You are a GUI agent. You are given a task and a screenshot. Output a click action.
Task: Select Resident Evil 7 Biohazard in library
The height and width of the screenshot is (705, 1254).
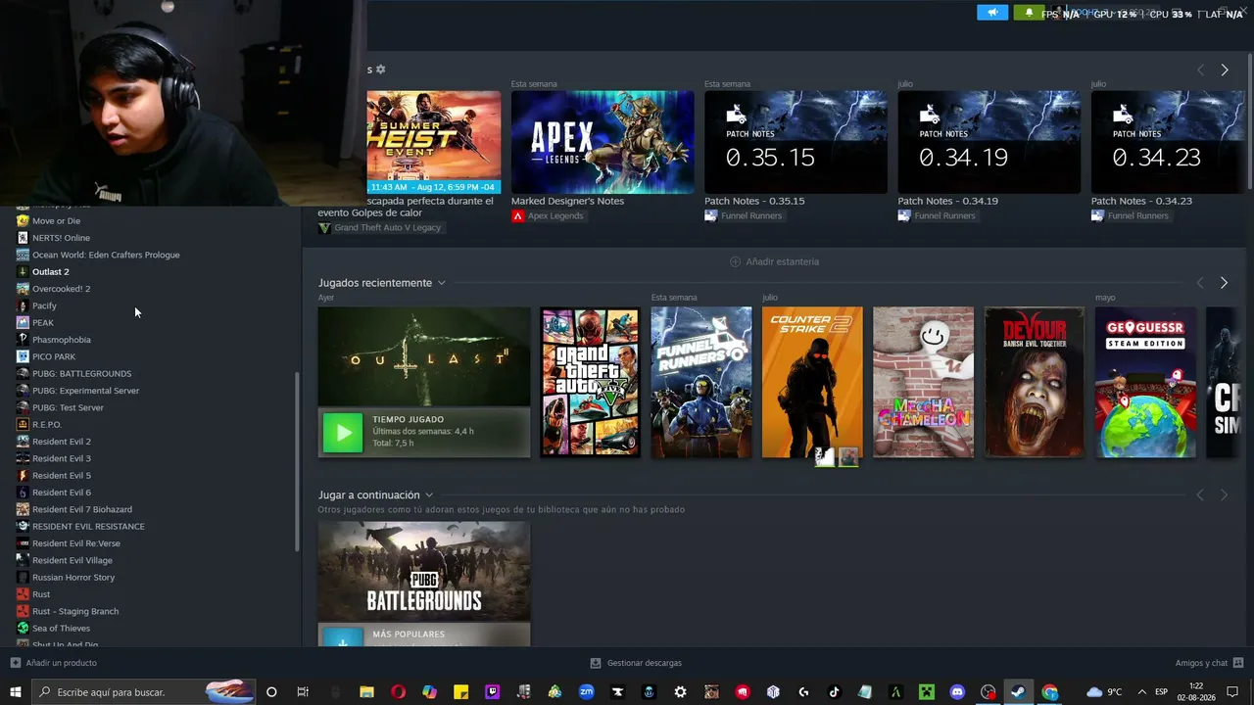pos(82,509)
